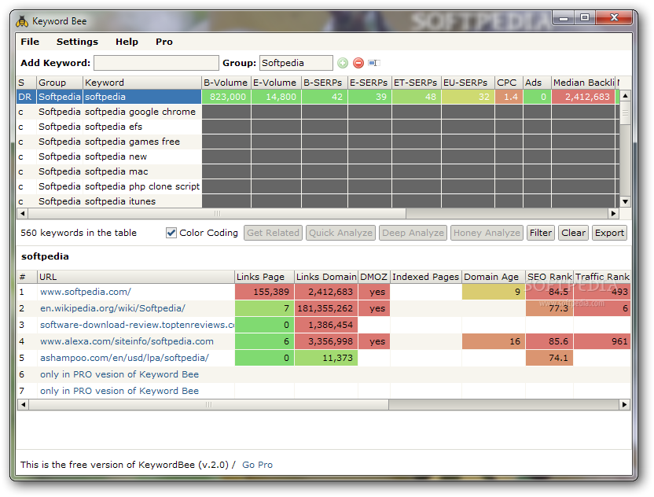Select the 'softpedia itunes' keyword row
Viewport: 654px width, 497px height.
pyautogui.click(x=318, y=201)
